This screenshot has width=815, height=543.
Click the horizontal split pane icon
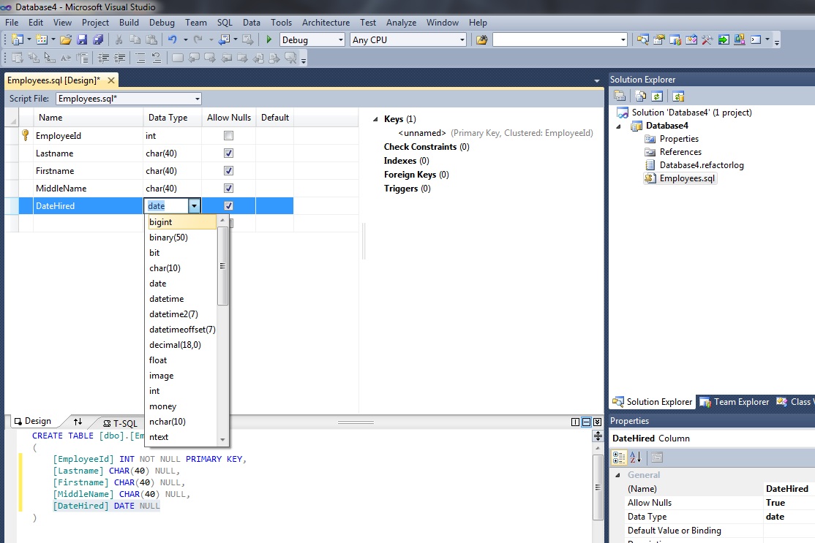click(x=586, y=422)
